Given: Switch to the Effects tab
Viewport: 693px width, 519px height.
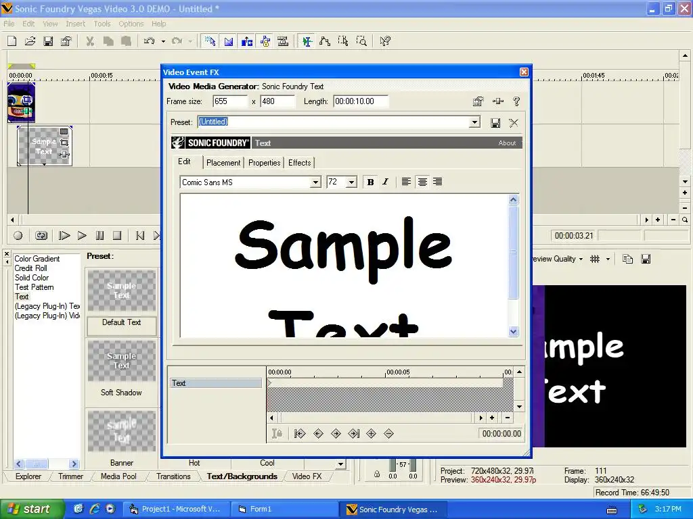Looking at the screenshot, I should [300, 163].
